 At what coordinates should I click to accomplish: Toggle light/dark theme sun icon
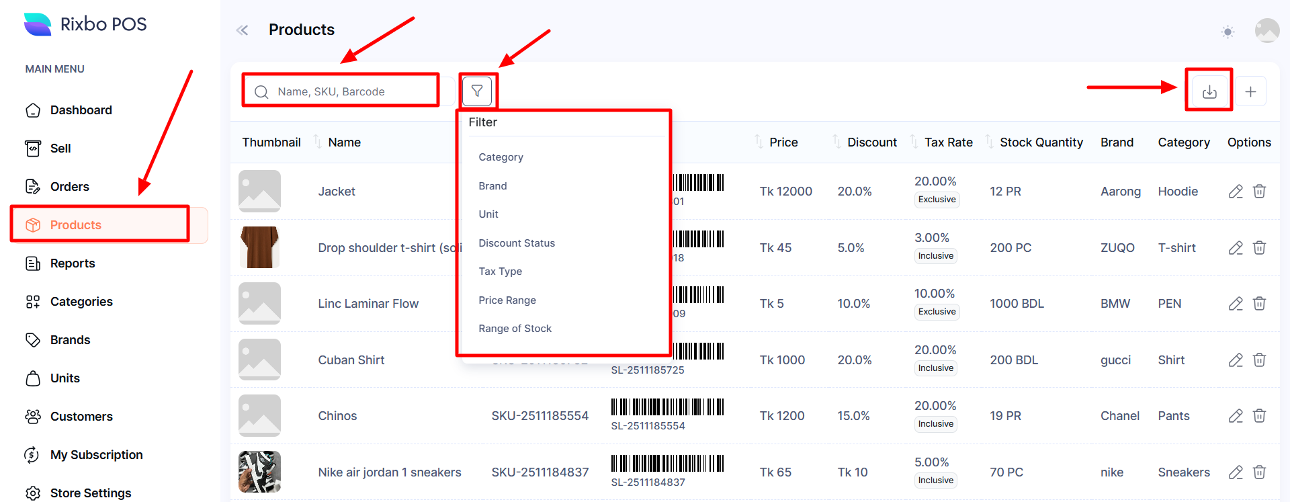1228,32
